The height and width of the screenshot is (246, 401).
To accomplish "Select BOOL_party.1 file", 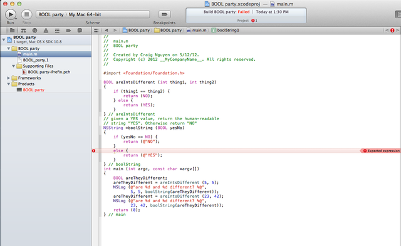I will [x=46, y=60].
